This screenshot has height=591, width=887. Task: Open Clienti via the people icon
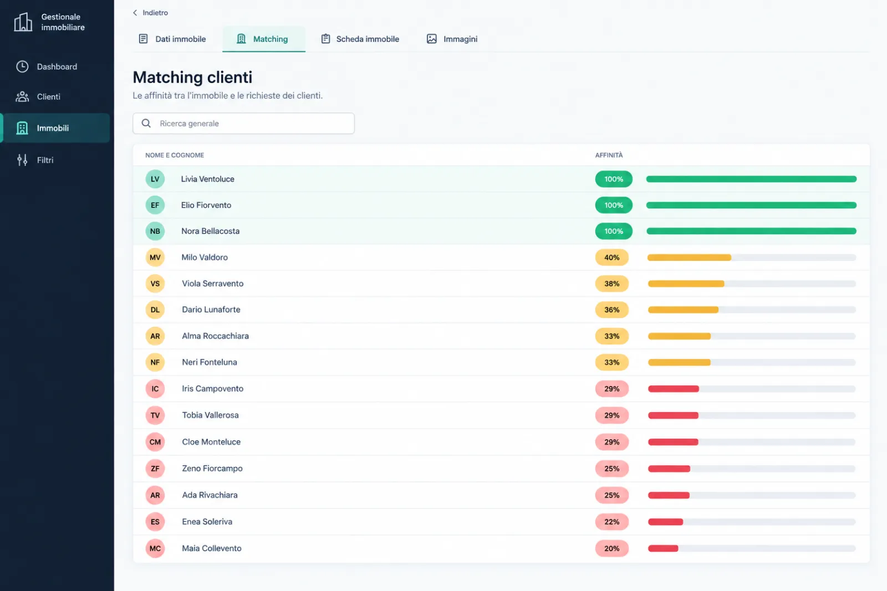click(22, 97)
